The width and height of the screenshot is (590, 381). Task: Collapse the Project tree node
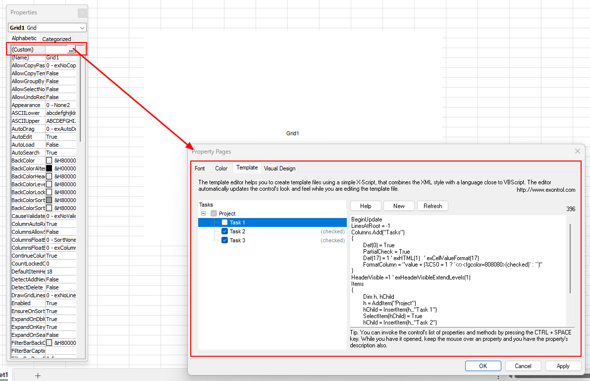203,214
